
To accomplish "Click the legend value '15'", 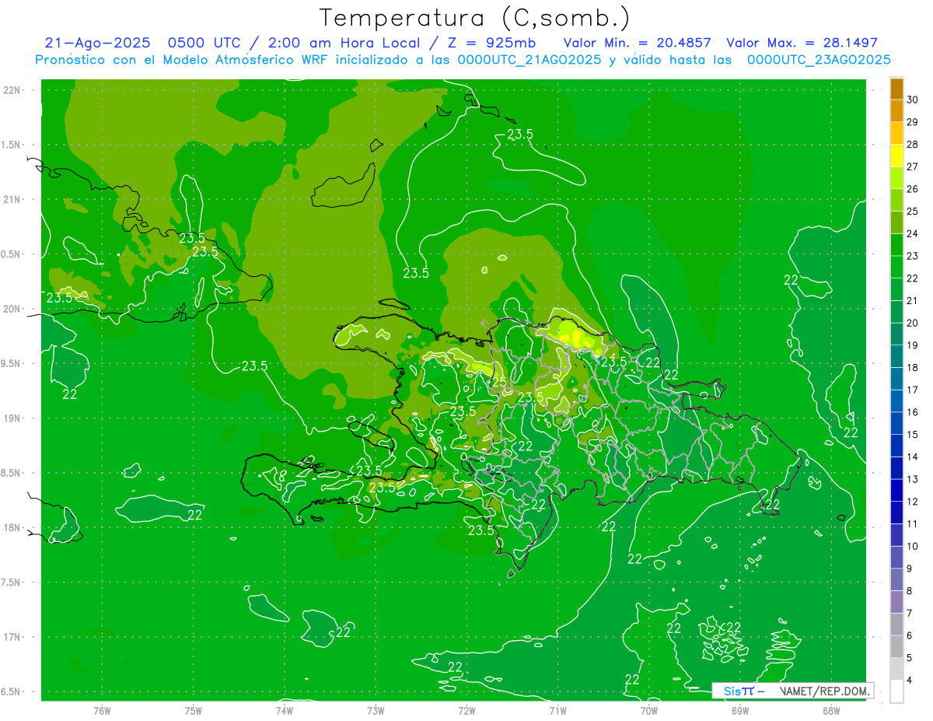I will [x=913, y=434].
